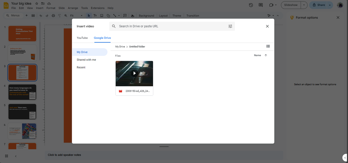This screenshot has width=348, height=163.
Task: Select the Google Drive tab
Action: click(102, 38)
